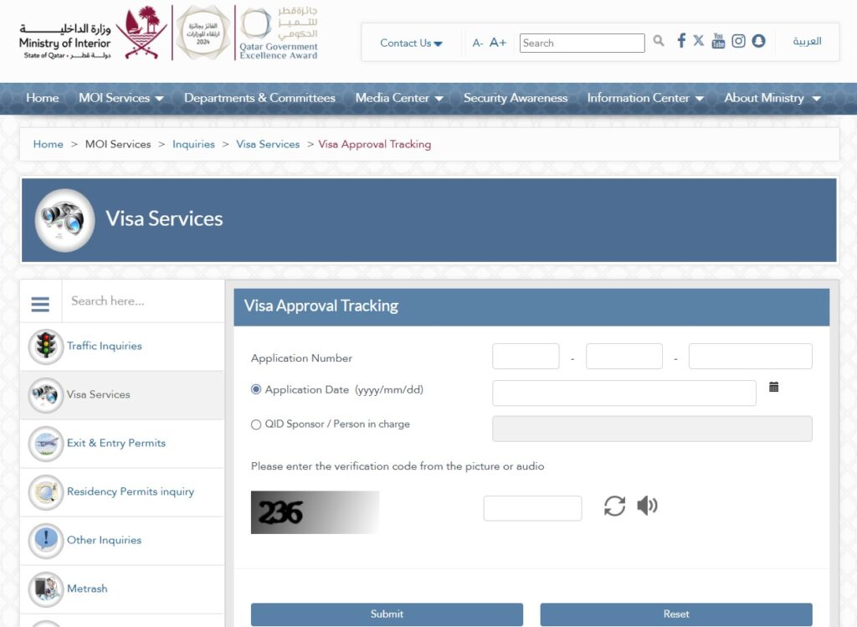Open the calendar date picker

[x=773, y=387]
